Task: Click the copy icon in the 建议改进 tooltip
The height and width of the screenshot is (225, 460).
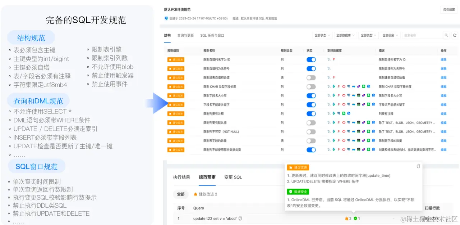Action: point(418,166)
